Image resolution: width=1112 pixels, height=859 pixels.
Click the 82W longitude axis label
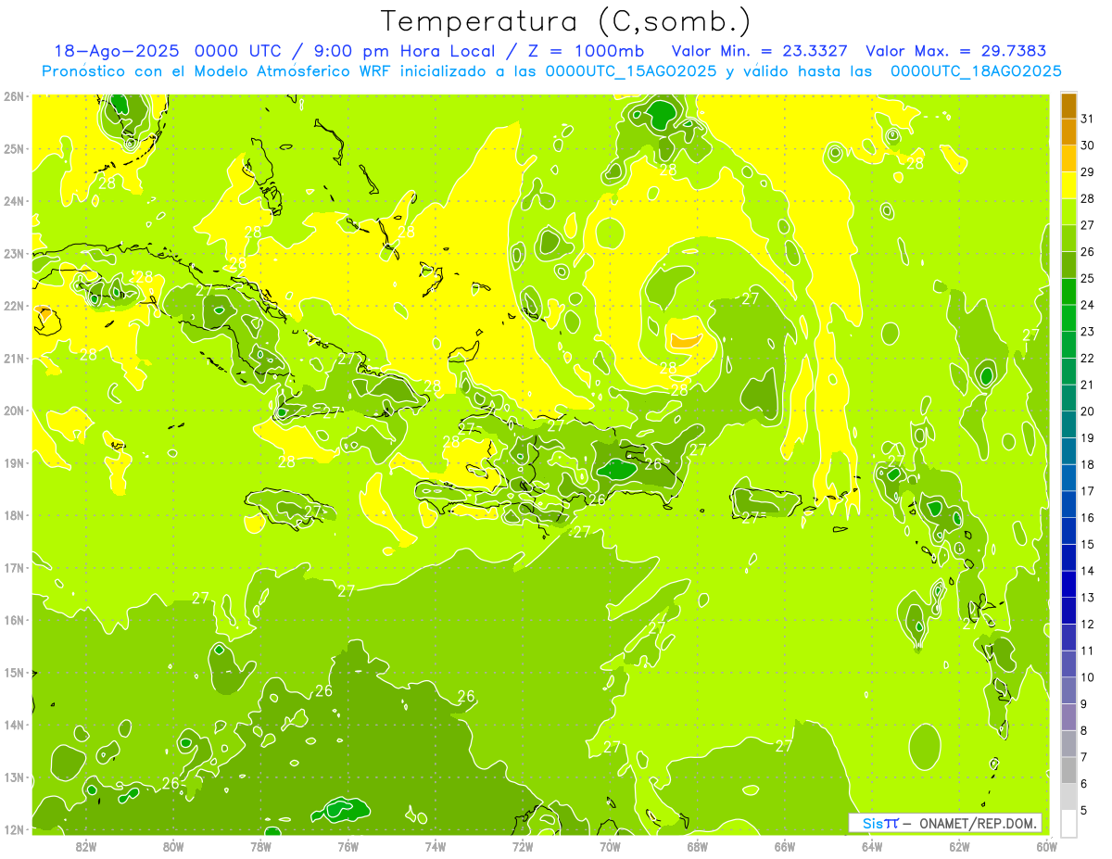tap(86, 845)
